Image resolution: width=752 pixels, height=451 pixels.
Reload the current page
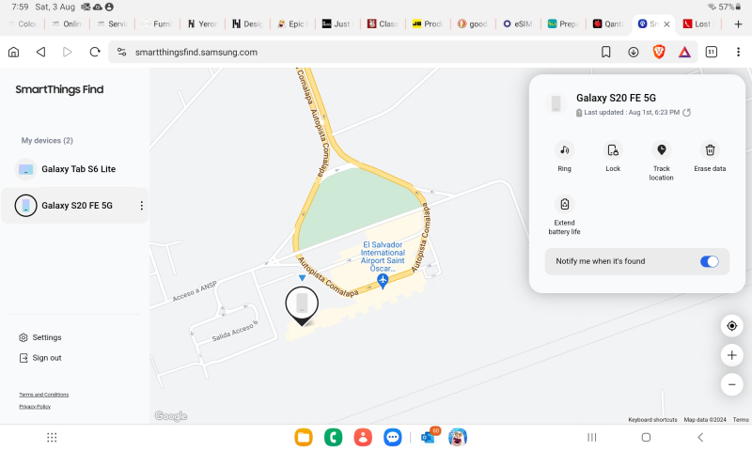95,53
